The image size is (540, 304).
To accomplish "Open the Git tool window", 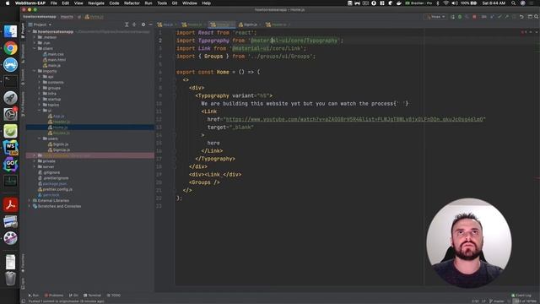I will [x=73, y=296].
